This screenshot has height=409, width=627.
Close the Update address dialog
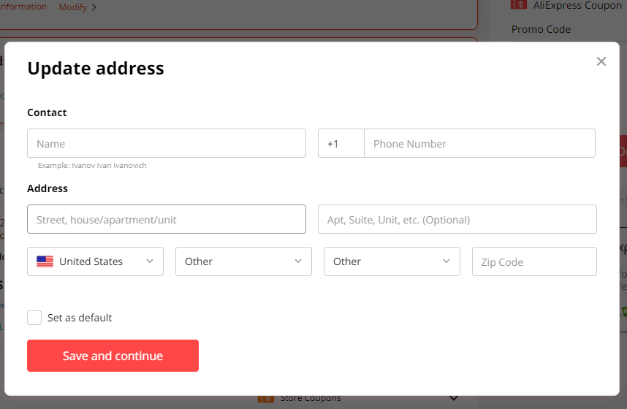pyautogui.click(x=601, y=61)
